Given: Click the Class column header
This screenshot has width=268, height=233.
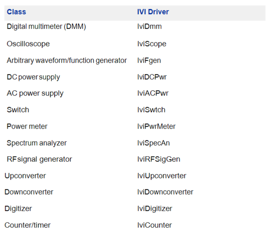Looking at the screenshot, I should (x=17, y=12).
